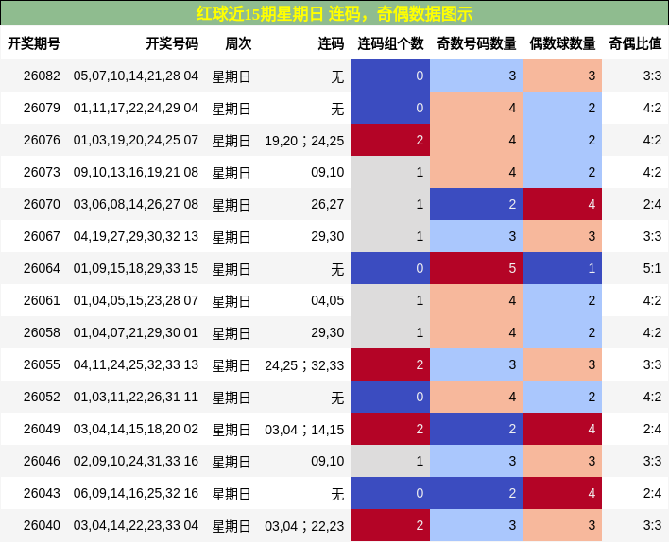Click draw numbers 03,06,08,14,26,27 08

[136, 204]
